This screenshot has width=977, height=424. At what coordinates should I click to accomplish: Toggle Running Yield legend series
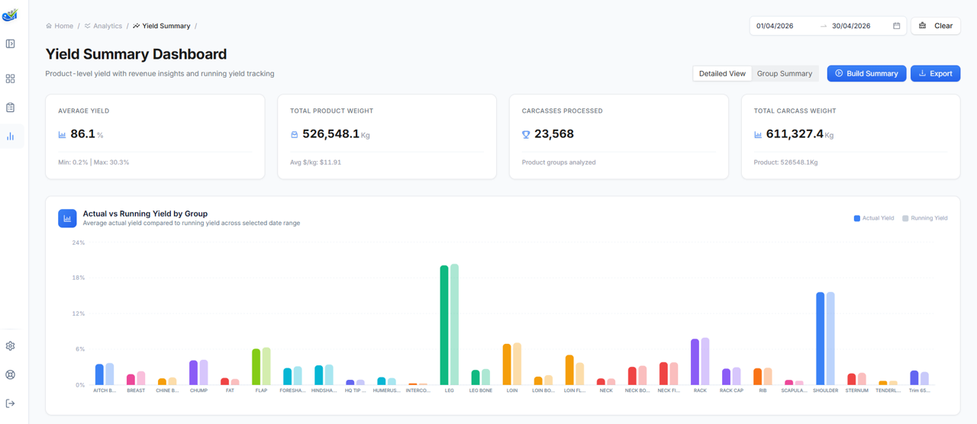coord(925,218)
